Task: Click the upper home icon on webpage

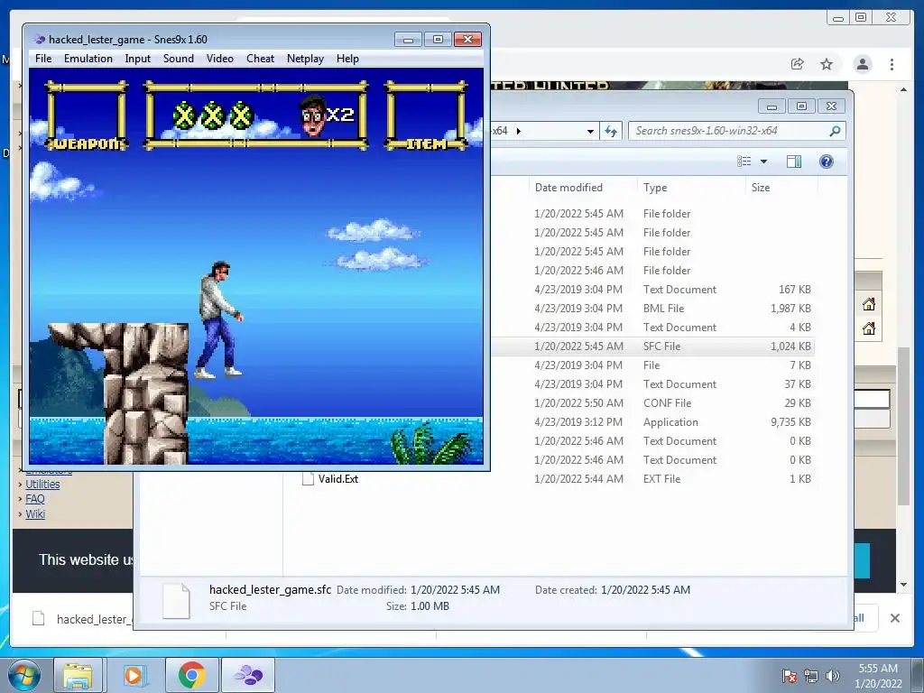Action: 868,304
